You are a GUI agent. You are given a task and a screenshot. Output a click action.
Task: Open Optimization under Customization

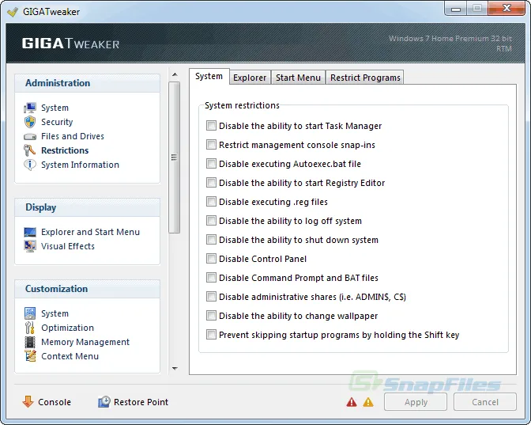click(67, 328)
